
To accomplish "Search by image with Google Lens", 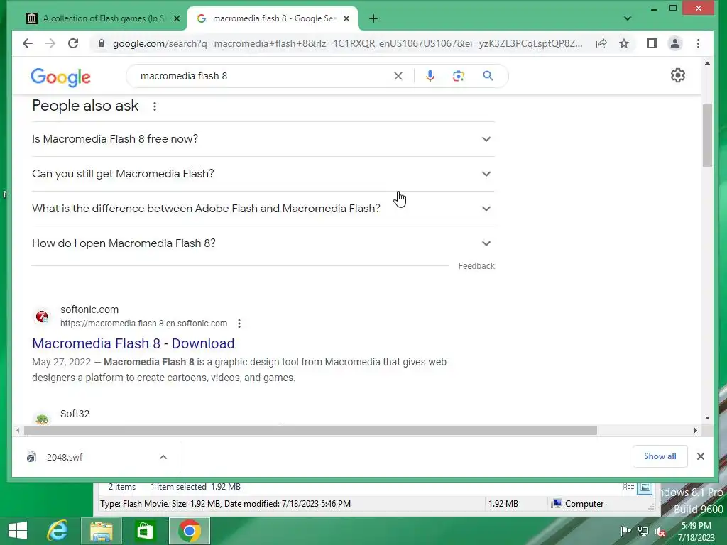I will (459, 76).
